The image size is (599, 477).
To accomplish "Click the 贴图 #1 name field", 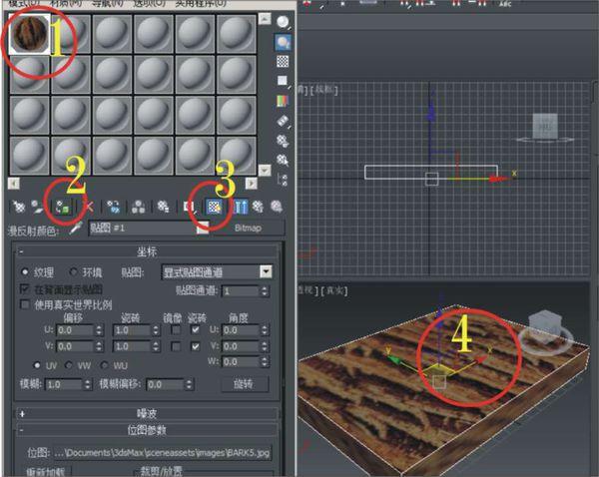I will coord(142,228).
